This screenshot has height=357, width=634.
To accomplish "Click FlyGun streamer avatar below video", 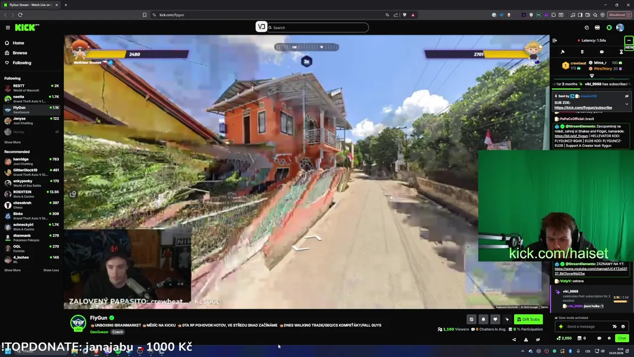I will [x=78, y=323].
